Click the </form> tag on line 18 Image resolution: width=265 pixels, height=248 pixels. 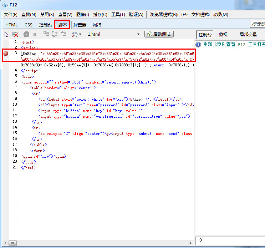[37, 151]
